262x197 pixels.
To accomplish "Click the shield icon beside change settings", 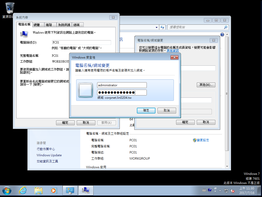I will pyautogui.click(x=194, y=140).
